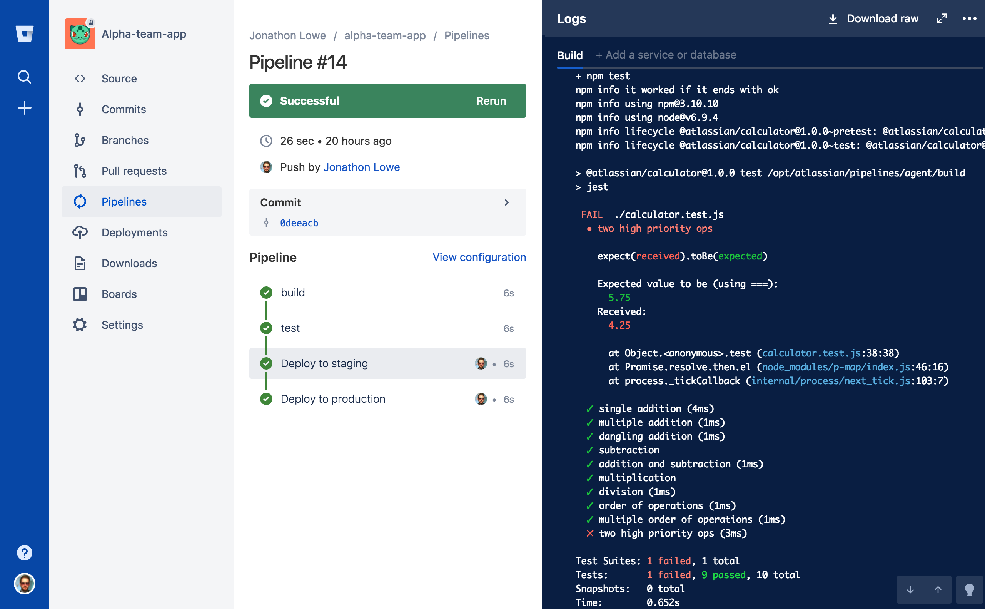Click the Download raw icon in logs

click(x=833, y=19)
